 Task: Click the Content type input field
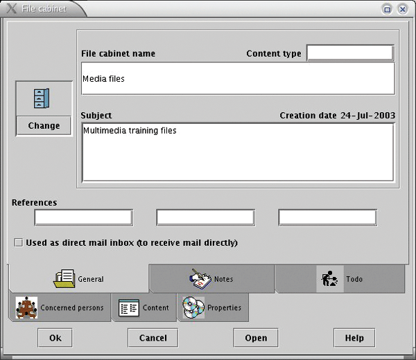(350, 53)
